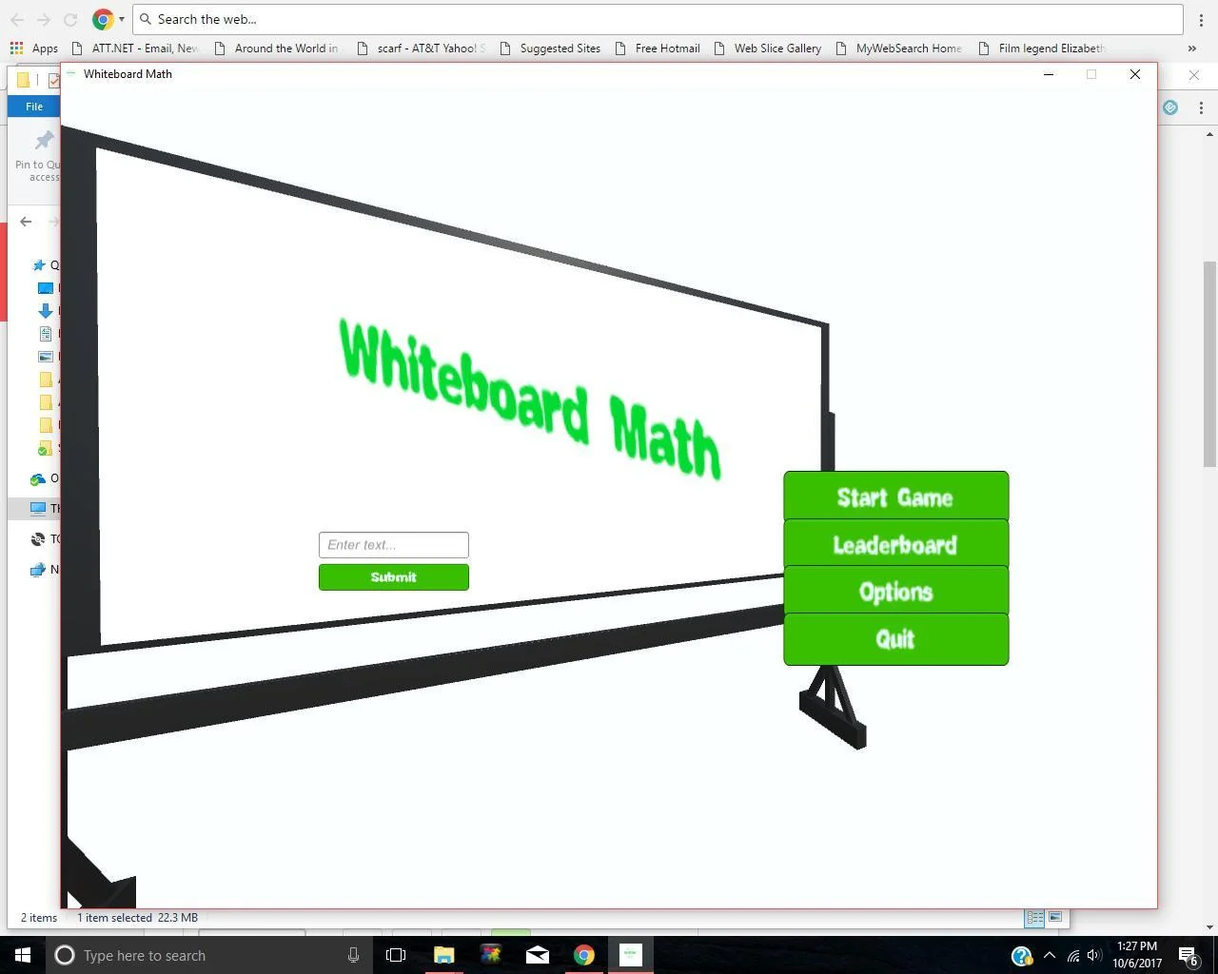
Task: Show hidden system tray icons
Action: [x=1050, y=955]
